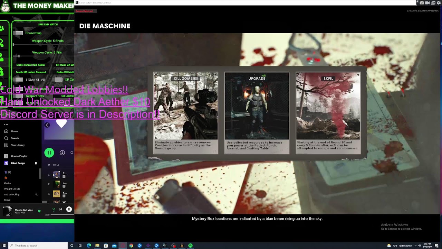The height and width of the screenshot is (249, 442).
Task: Click Enable MP Instant Diamond button
Action: click(x=31, y=72)
